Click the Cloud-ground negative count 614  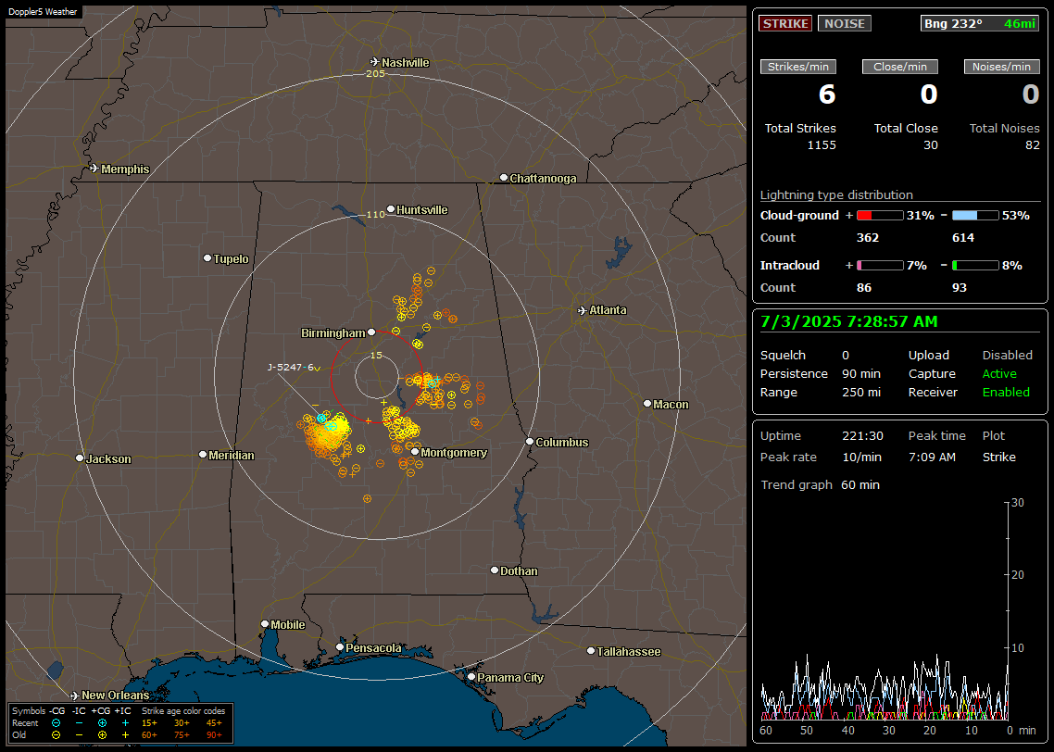(x=963, y=238)
